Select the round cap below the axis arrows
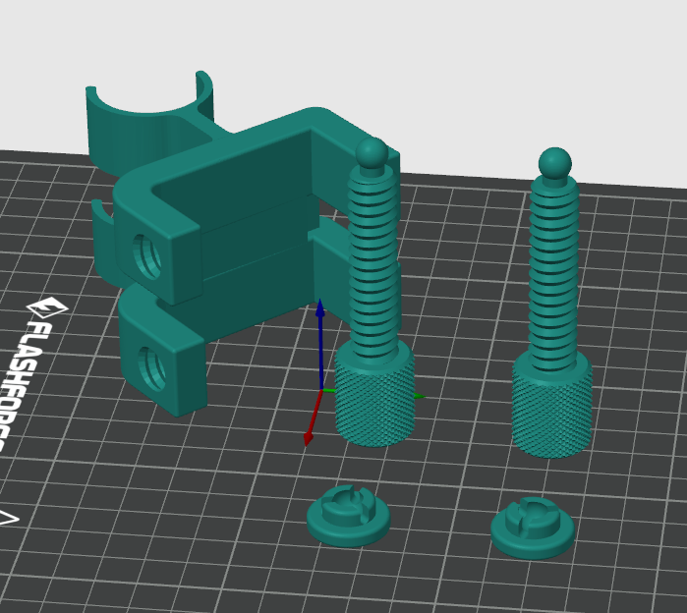Viewport: 687px width, 613px height. tap(349, 516)
